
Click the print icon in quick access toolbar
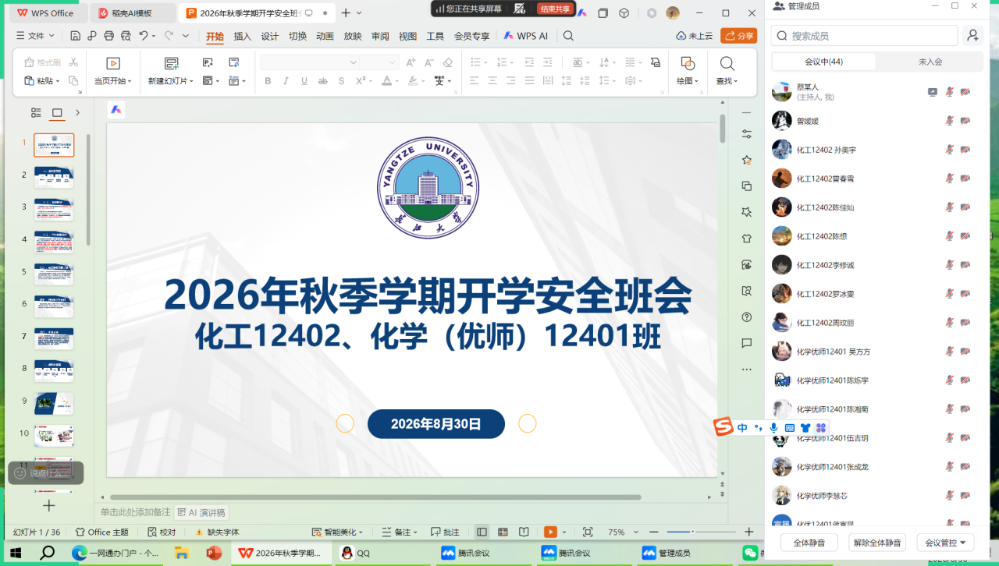108,36
